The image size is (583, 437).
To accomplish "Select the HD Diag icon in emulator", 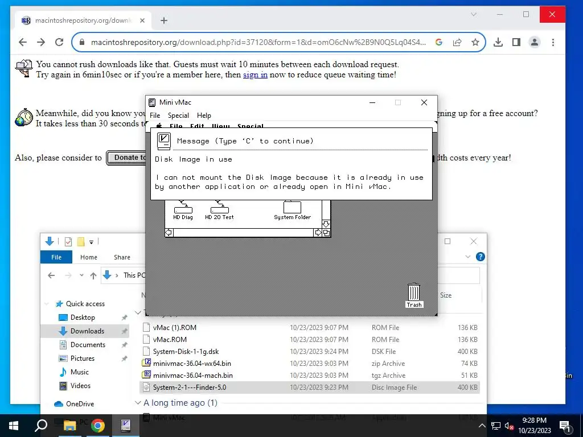I will 183,211.
